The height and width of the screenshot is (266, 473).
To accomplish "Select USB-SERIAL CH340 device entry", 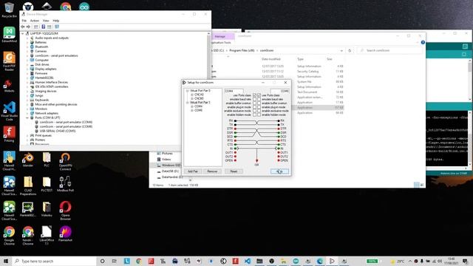I will tap(58, 132).
